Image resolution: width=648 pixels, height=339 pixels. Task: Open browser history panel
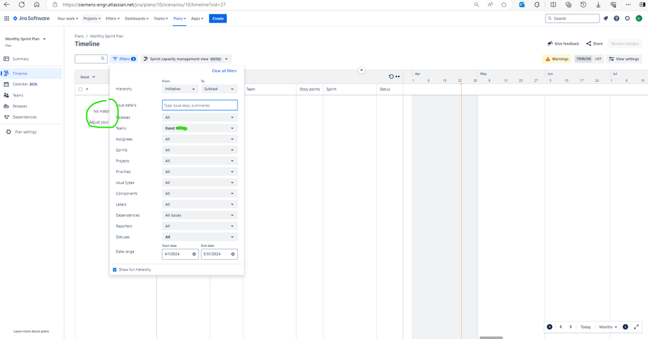pyautogui.click(x=583, y=5)
